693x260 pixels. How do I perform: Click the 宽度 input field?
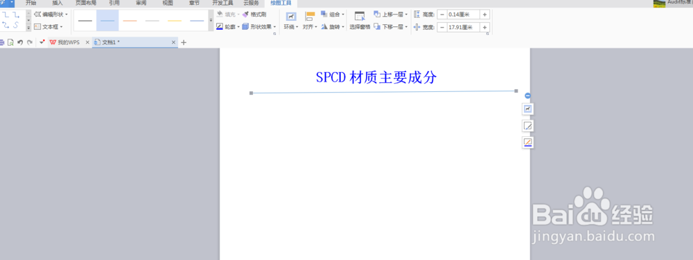click(x=463, y=28)
